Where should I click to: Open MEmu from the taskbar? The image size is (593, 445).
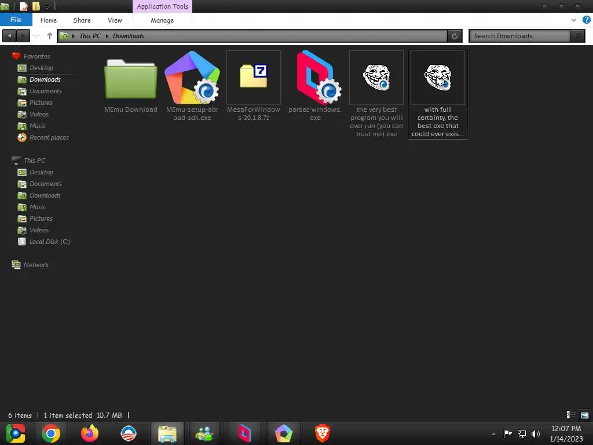tap(284, 433)
